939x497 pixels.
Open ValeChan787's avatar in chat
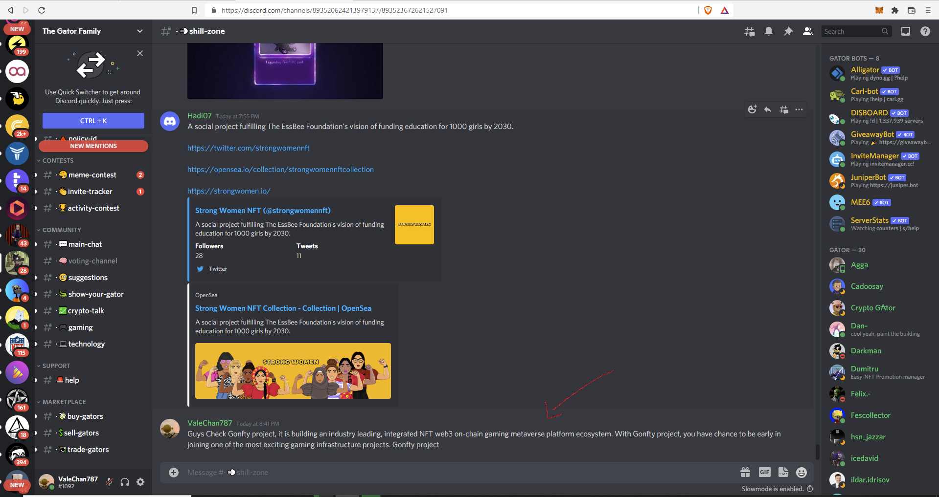point(170,429)
